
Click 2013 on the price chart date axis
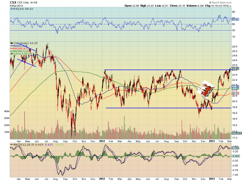pos(212,141)
